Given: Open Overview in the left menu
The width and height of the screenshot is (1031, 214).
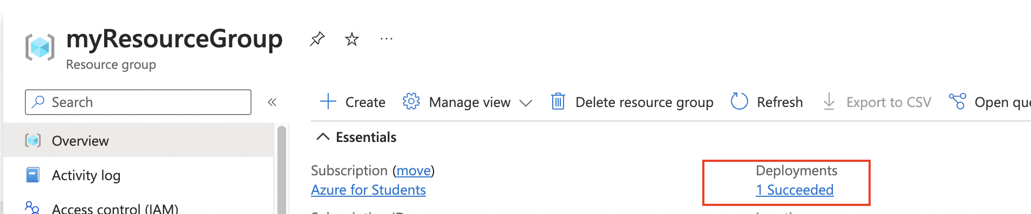Looking at the screenshot, I should click(x=138, y=141).
